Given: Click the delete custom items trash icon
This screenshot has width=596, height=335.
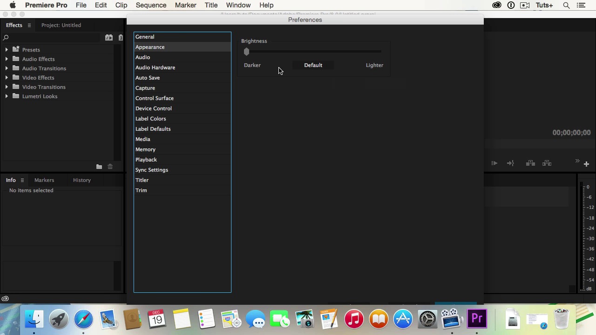Looking at the screenshot, I should tap(110, 167).
